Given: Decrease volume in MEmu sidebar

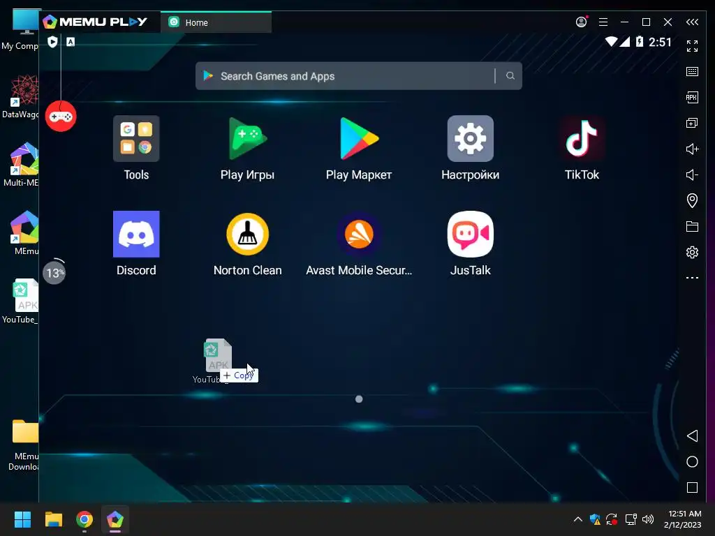Looking at the screenshot, I should (x=692, y=174).
